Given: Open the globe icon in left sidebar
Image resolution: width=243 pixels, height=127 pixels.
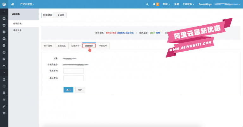Looking at the screenshot, I should click(x=4, y=45).
